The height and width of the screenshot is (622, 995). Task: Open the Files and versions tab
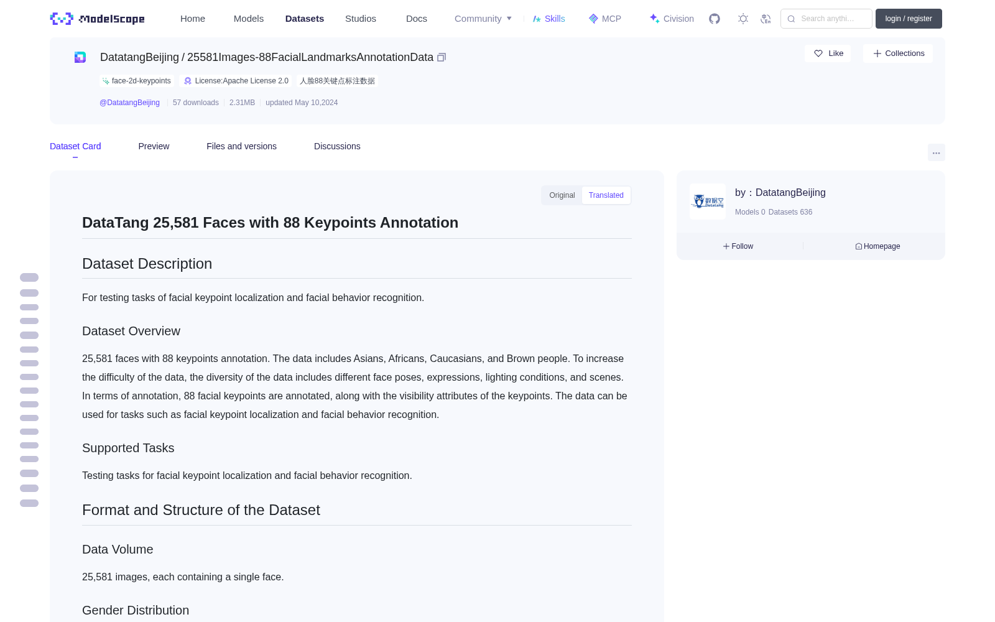[x=241, y=146]
